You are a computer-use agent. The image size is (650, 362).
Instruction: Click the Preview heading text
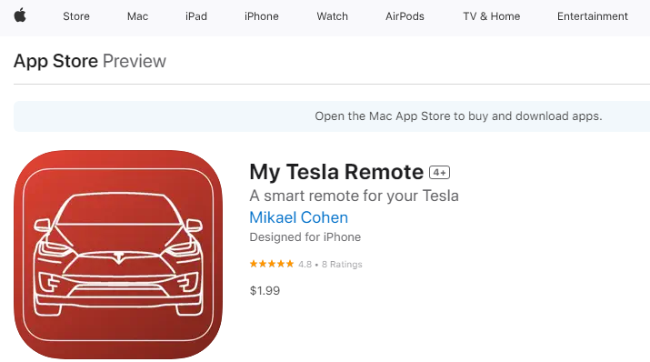135,61
